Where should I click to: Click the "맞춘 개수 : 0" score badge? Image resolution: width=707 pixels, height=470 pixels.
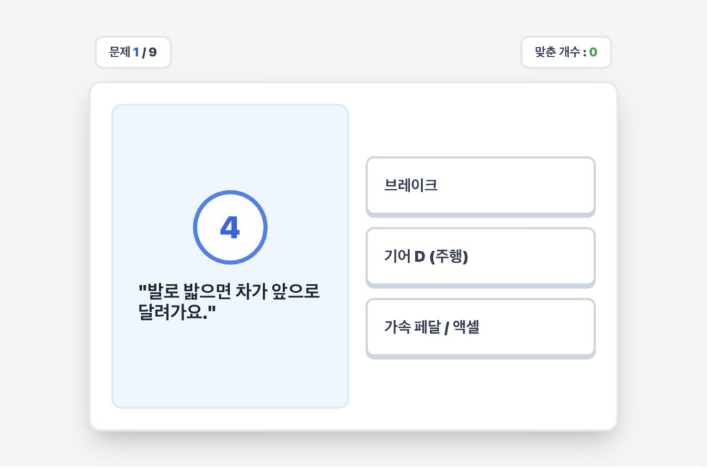565,52
